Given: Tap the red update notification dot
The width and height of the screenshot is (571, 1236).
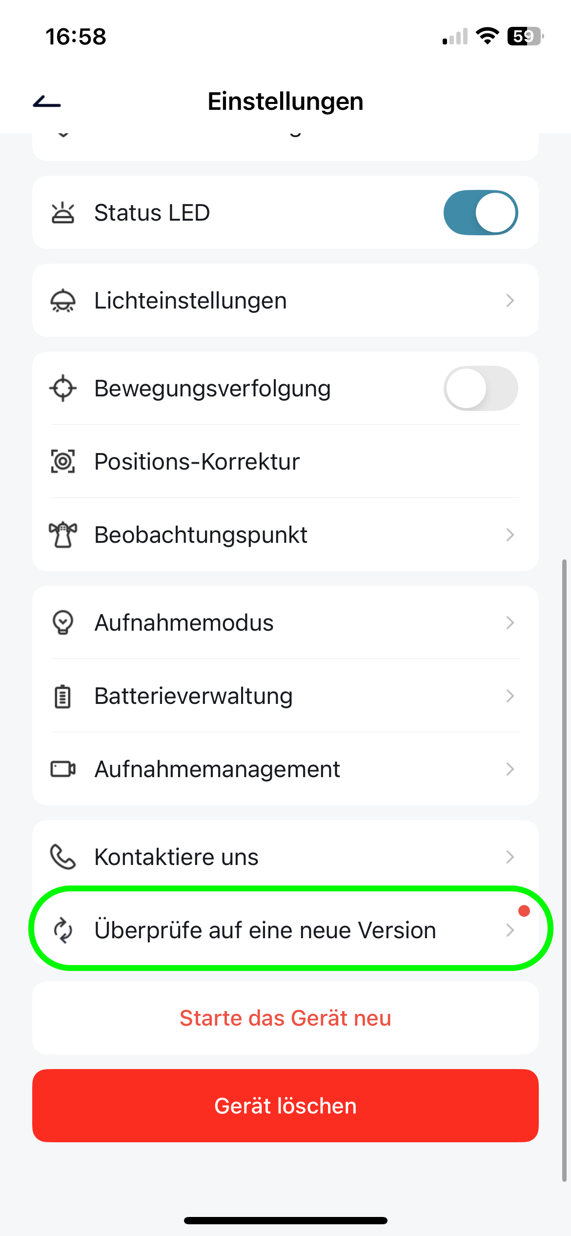Looking at the screenshot, I should point(524,911).
